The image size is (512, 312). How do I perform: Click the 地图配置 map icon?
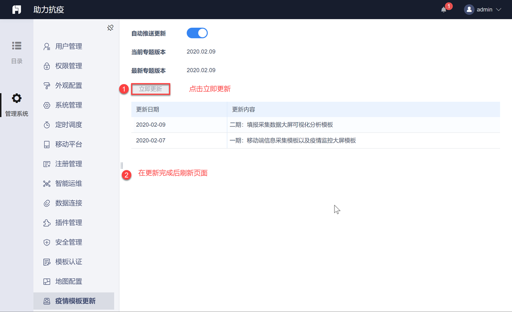coord(47,282)
